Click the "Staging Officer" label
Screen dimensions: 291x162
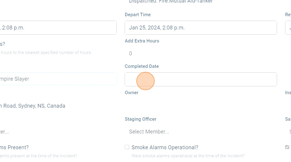pyautogui.click(x=141, y=119)
